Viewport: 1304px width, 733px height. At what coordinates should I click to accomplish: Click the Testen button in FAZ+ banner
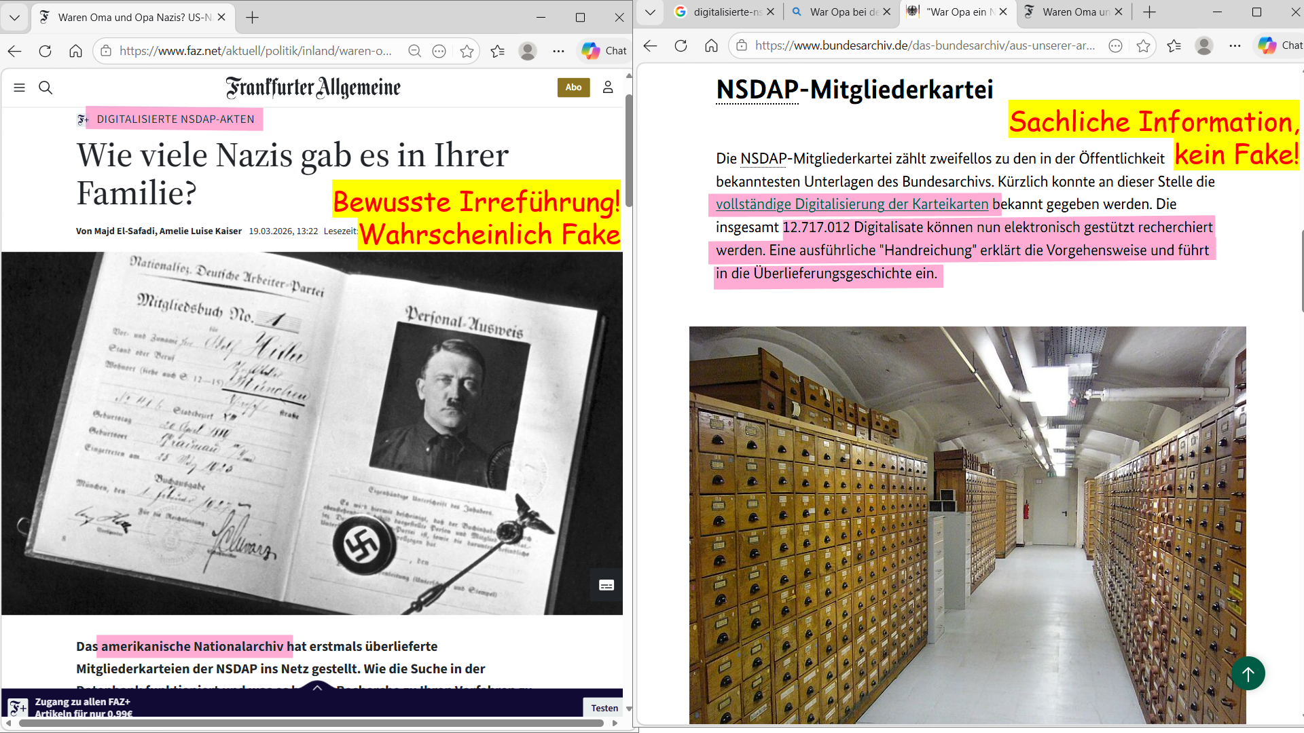click(604, 708)
